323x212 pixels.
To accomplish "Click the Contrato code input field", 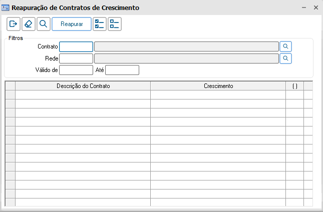I will click(76, 46).
